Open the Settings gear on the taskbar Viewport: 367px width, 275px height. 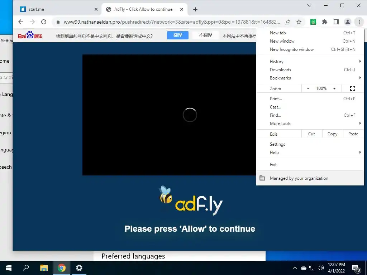coord(79,268)
